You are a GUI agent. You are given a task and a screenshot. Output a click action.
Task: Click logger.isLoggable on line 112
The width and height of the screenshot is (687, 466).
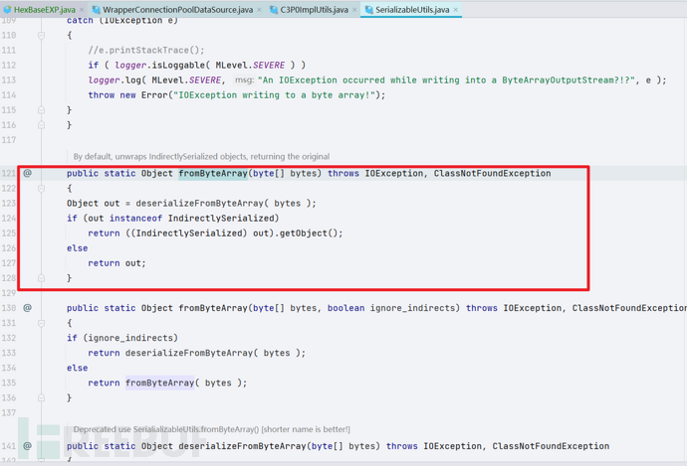click(x=159, y=66)
